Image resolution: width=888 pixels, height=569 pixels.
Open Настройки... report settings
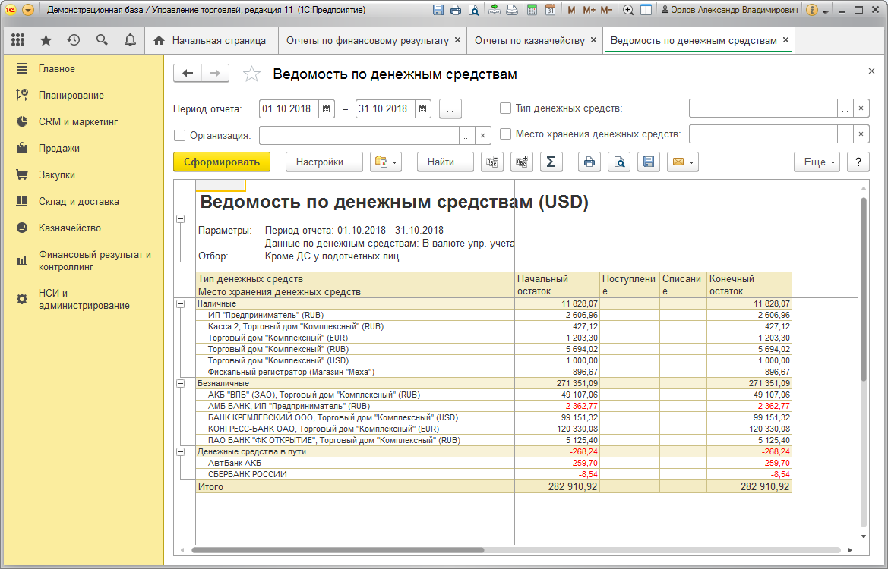[324, 162]
